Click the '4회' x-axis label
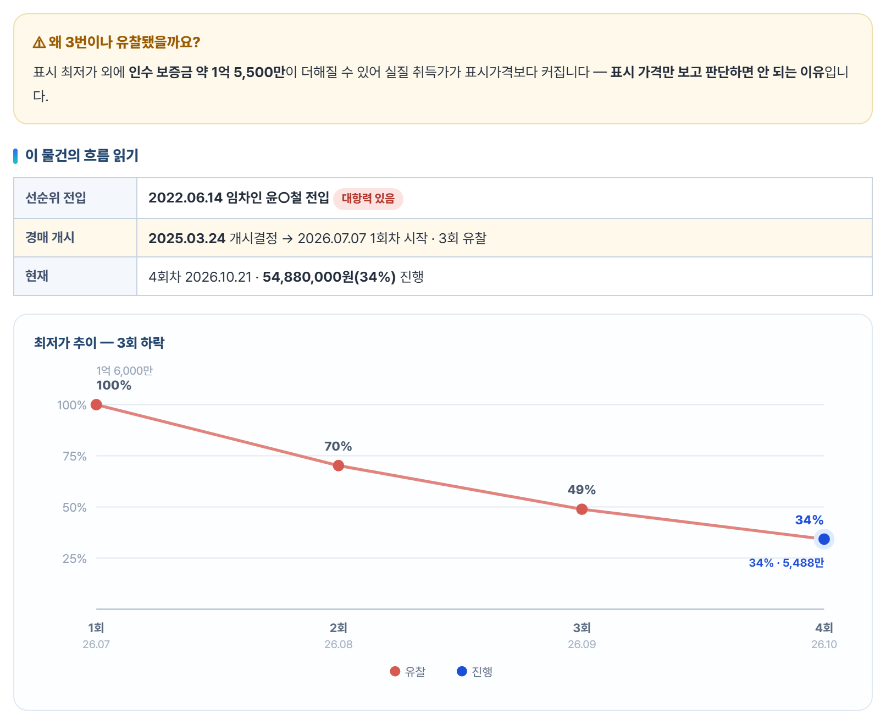 (x=824, y=628)
